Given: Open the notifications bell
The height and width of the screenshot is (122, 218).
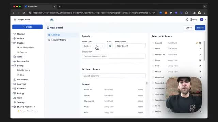Looking at the screenshot, I should pyautogui.click(x=187, y=20).
